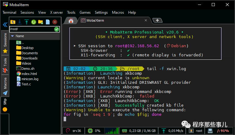Image resolution: width=235 pixels, height=135 pixels.
Task: Download the selected file with the blue arrow icon
Action: click(x=20, y=22)
